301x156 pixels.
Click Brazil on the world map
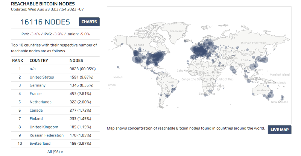[x=171, y=82]
